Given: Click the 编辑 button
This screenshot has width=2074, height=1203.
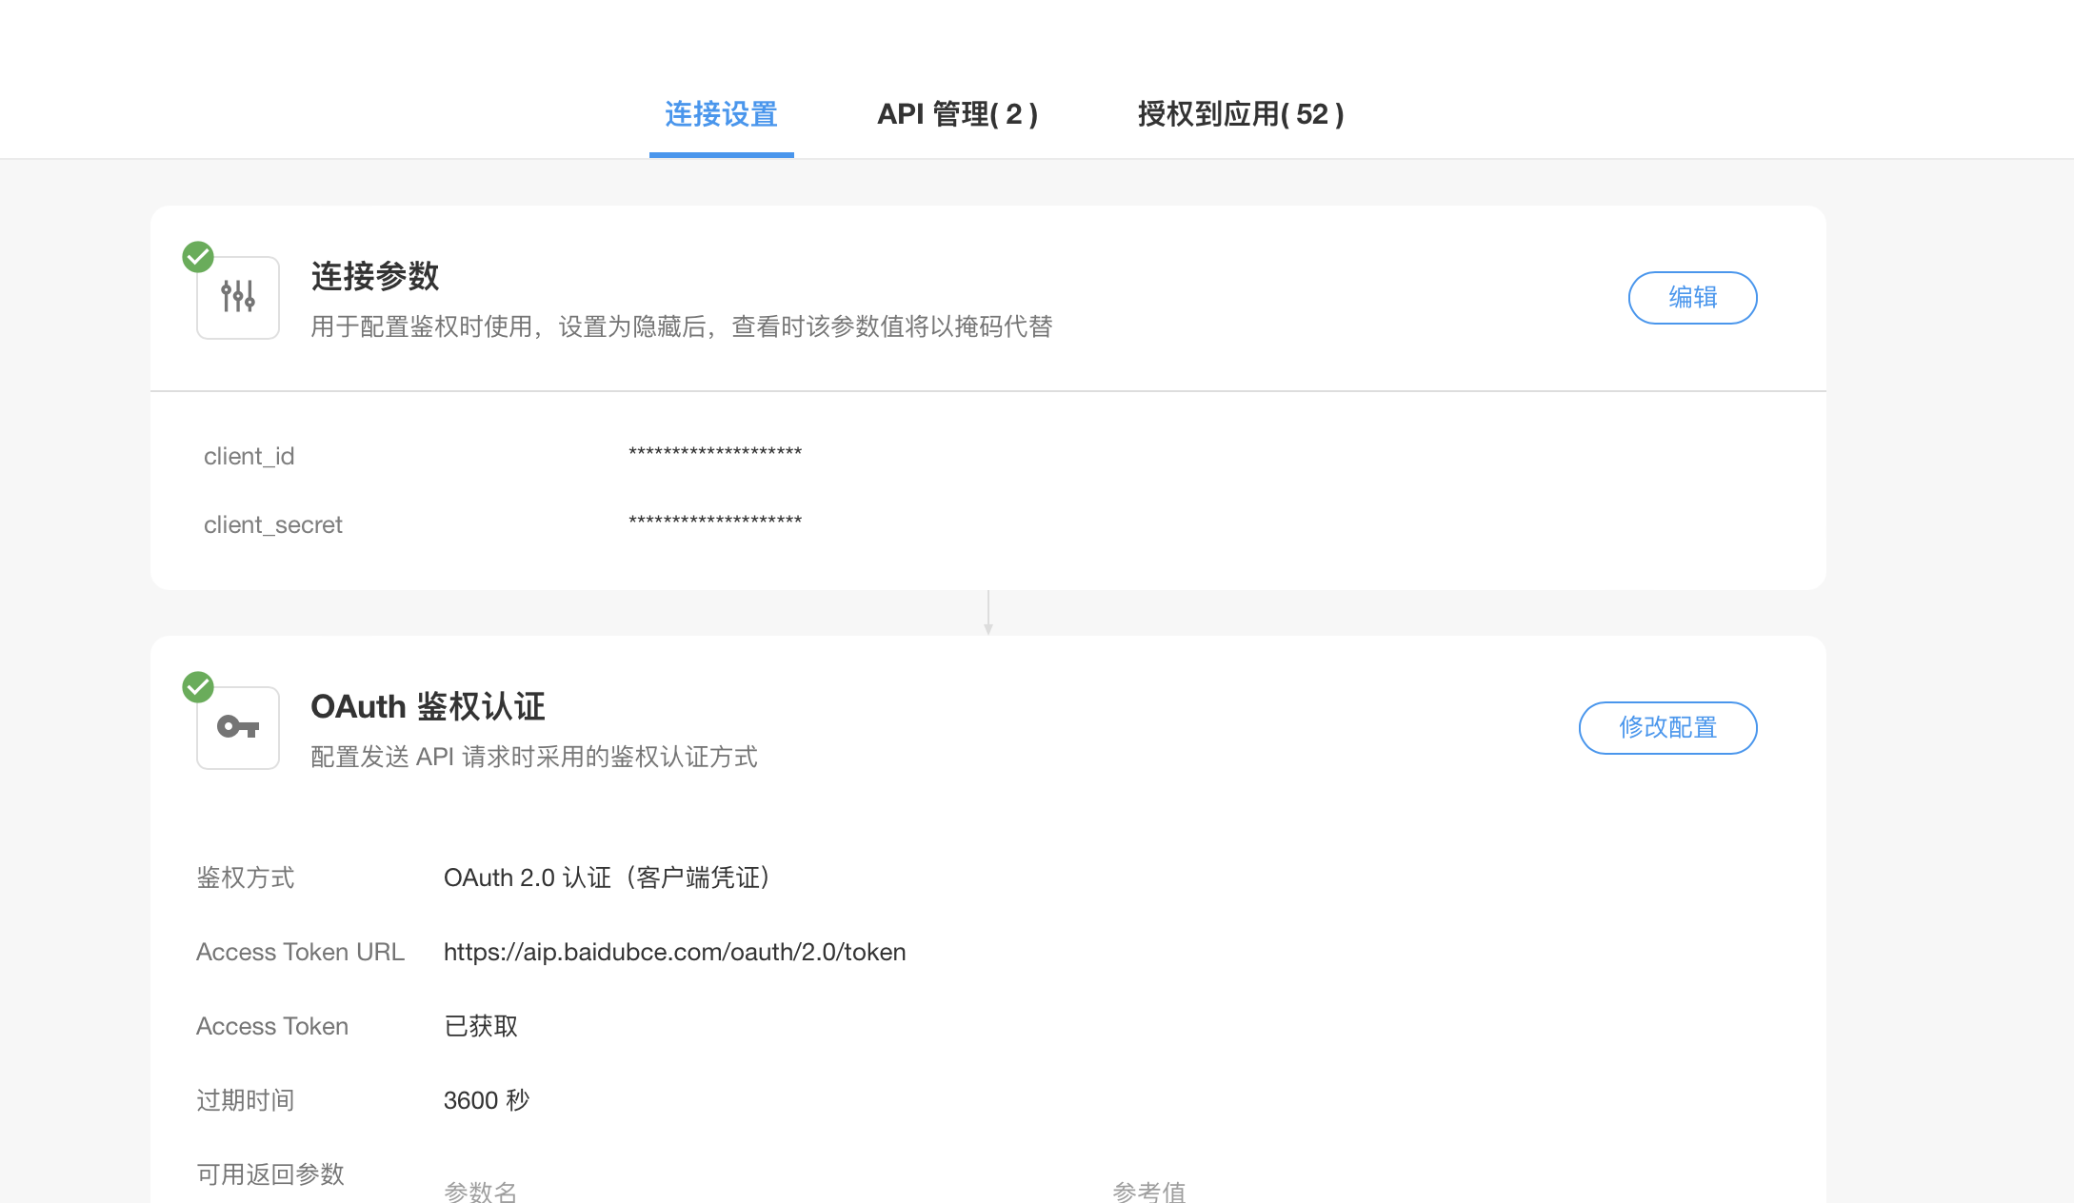Looking at the screenshot, I should (1692, 298).
